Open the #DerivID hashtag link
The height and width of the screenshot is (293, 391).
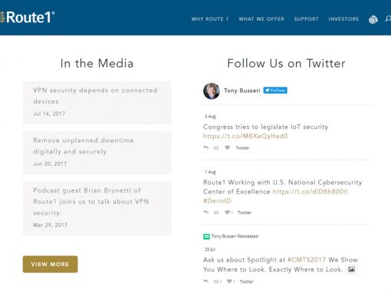pos(217,201)
